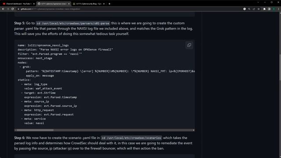This screenshot has height=158, width=281.
Task: Click the code block horizontal scrollbar thumb
Action: [35, 130]
